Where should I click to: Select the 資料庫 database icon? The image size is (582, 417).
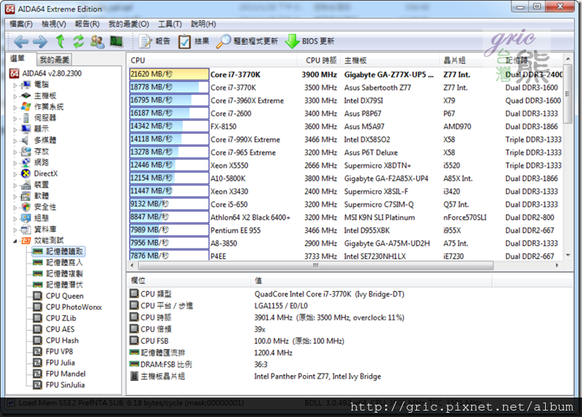25,229
